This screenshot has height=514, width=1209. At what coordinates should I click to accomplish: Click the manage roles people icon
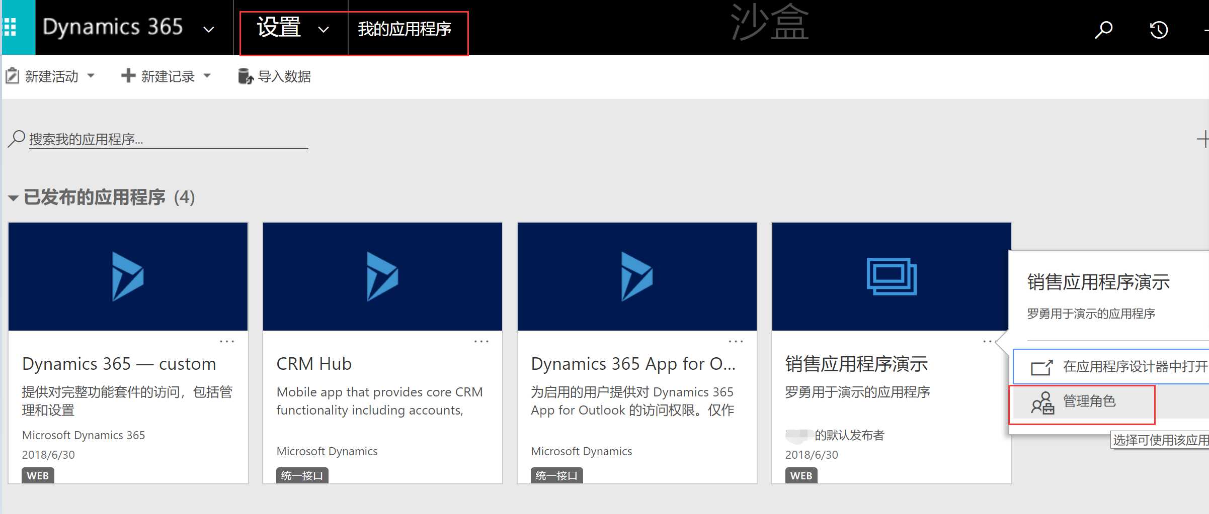1042,402
